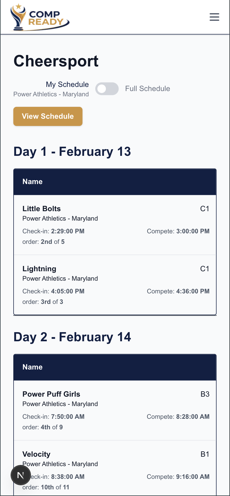The image size is (230, 496).
Task: Click the Day 1 - February 13 heading
Action: pyautogui.click(x=72, y=152)
